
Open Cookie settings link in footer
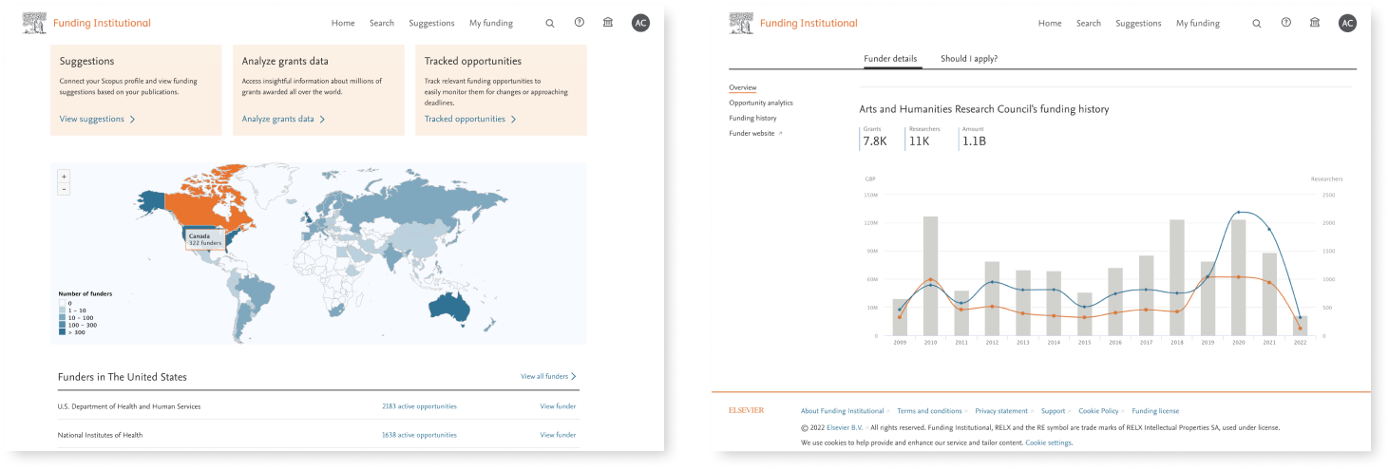pyautogui.click(x=1049, y=442)
